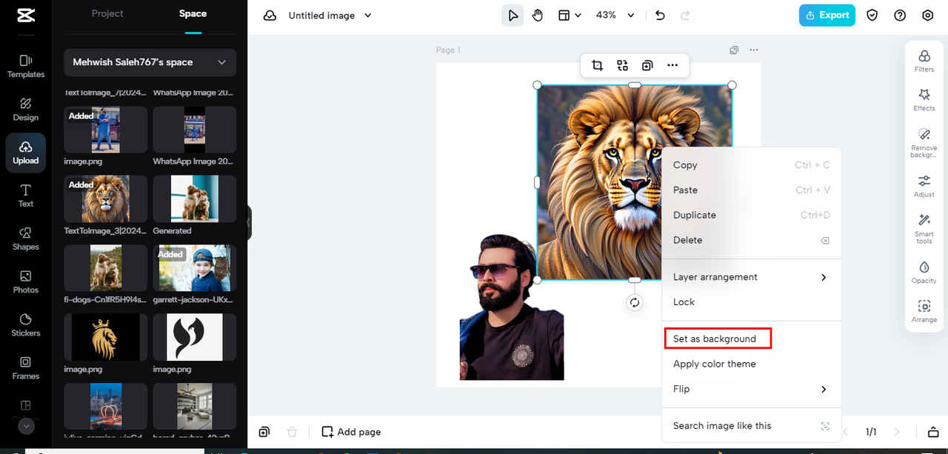Open Smart tools
The height and width of the screenshot is (454, 948).
point(924,229)
